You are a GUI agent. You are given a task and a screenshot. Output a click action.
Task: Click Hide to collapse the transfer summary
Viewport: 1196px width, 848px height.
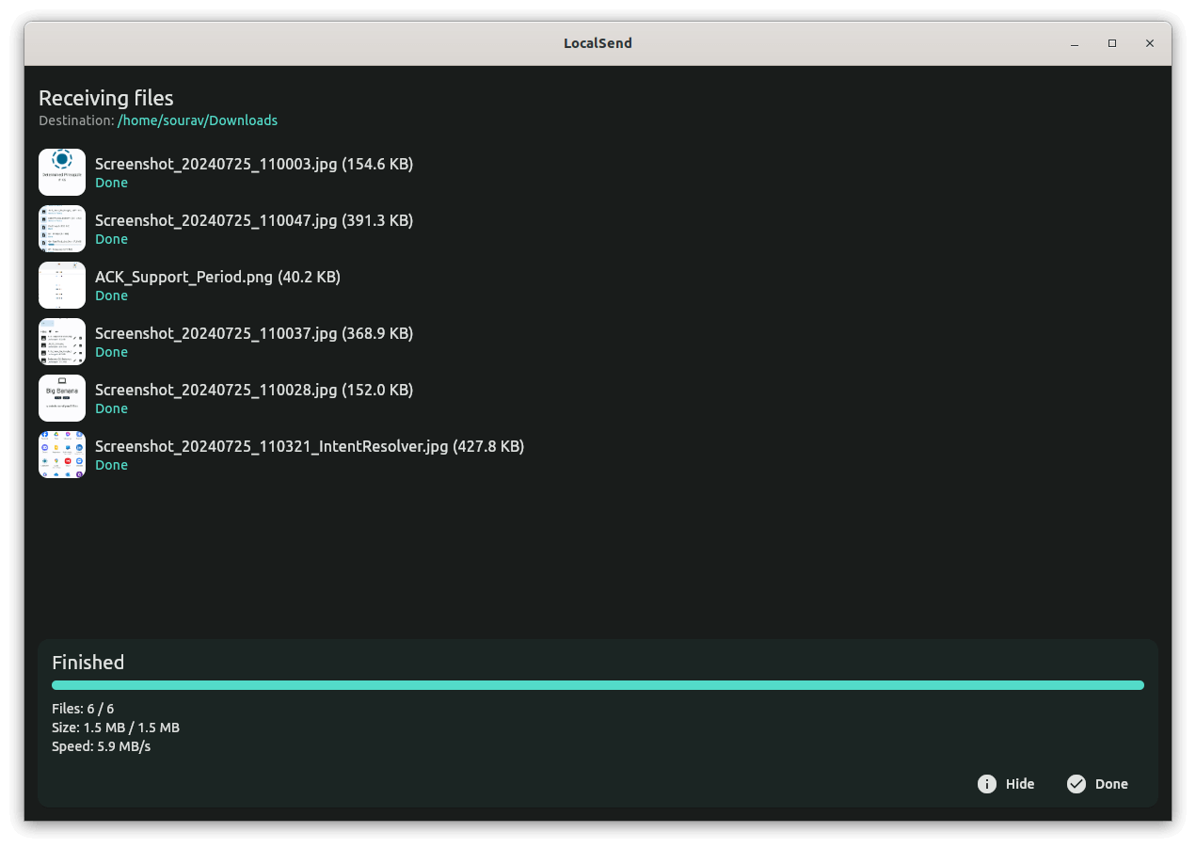pyautogui.click(x=1019, y=783)
